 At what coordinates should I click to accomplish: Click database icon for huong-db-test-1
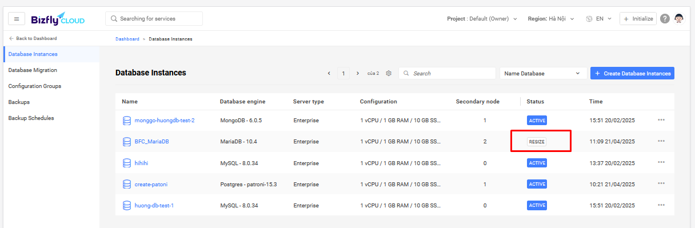[127, 205]
